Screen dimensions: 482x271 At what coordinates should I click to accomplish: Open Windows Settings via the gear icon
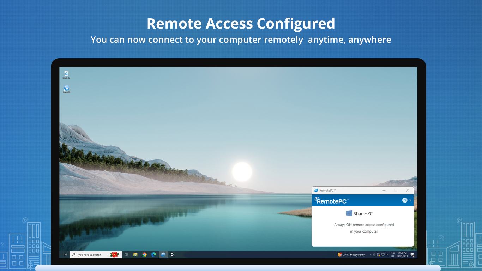click(x=172, y=254)
